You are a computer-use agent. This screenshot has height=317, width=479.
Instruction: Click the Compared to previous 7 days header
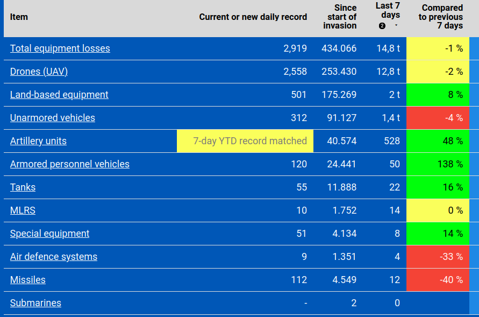click(x=440, y=17)
